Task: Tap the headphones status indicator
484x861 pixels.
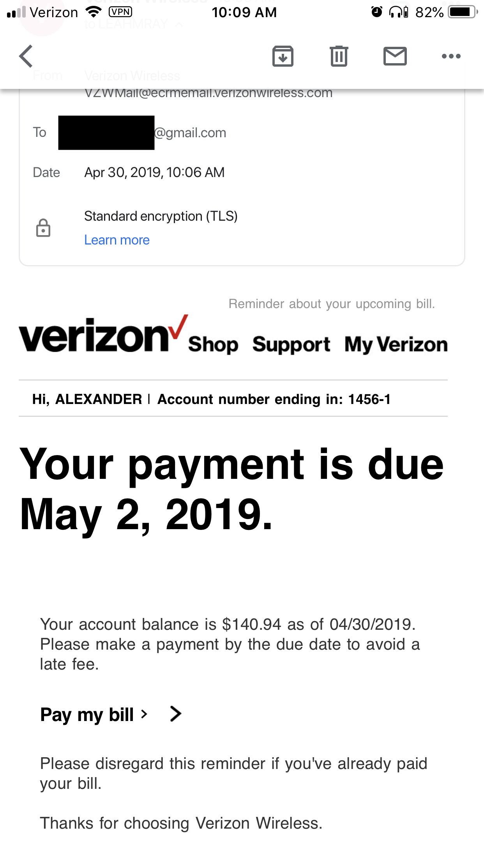Action: pyautogui.click(x=396, y=12)
